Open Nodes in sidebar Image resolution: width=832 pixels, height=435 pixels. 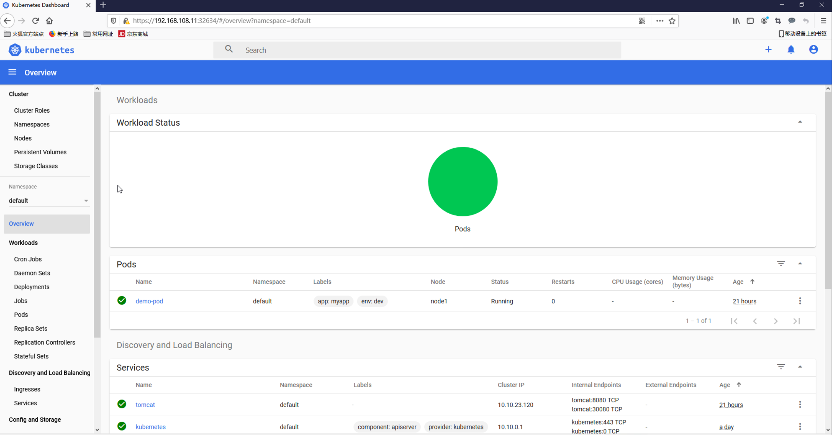[23, 138]
